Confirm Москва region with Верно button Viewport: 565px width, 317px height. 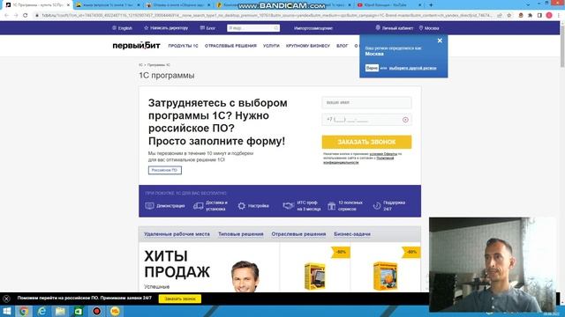tap(372, 68)
